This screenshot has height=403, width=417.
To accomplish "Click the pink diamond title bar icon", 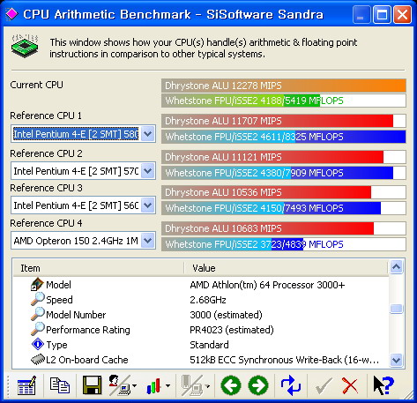I will pyautogui.click(x=11, y=14).
